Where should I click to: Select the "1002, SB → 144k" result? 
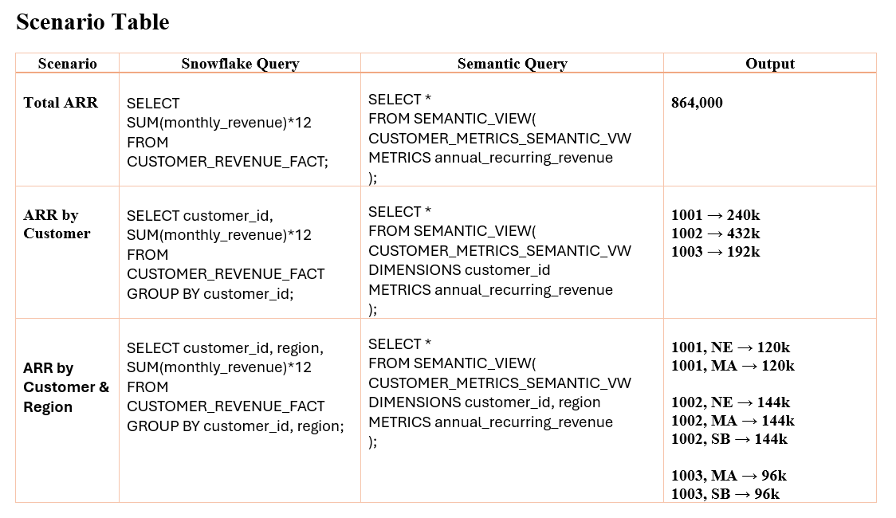click(x=729, y=439)
